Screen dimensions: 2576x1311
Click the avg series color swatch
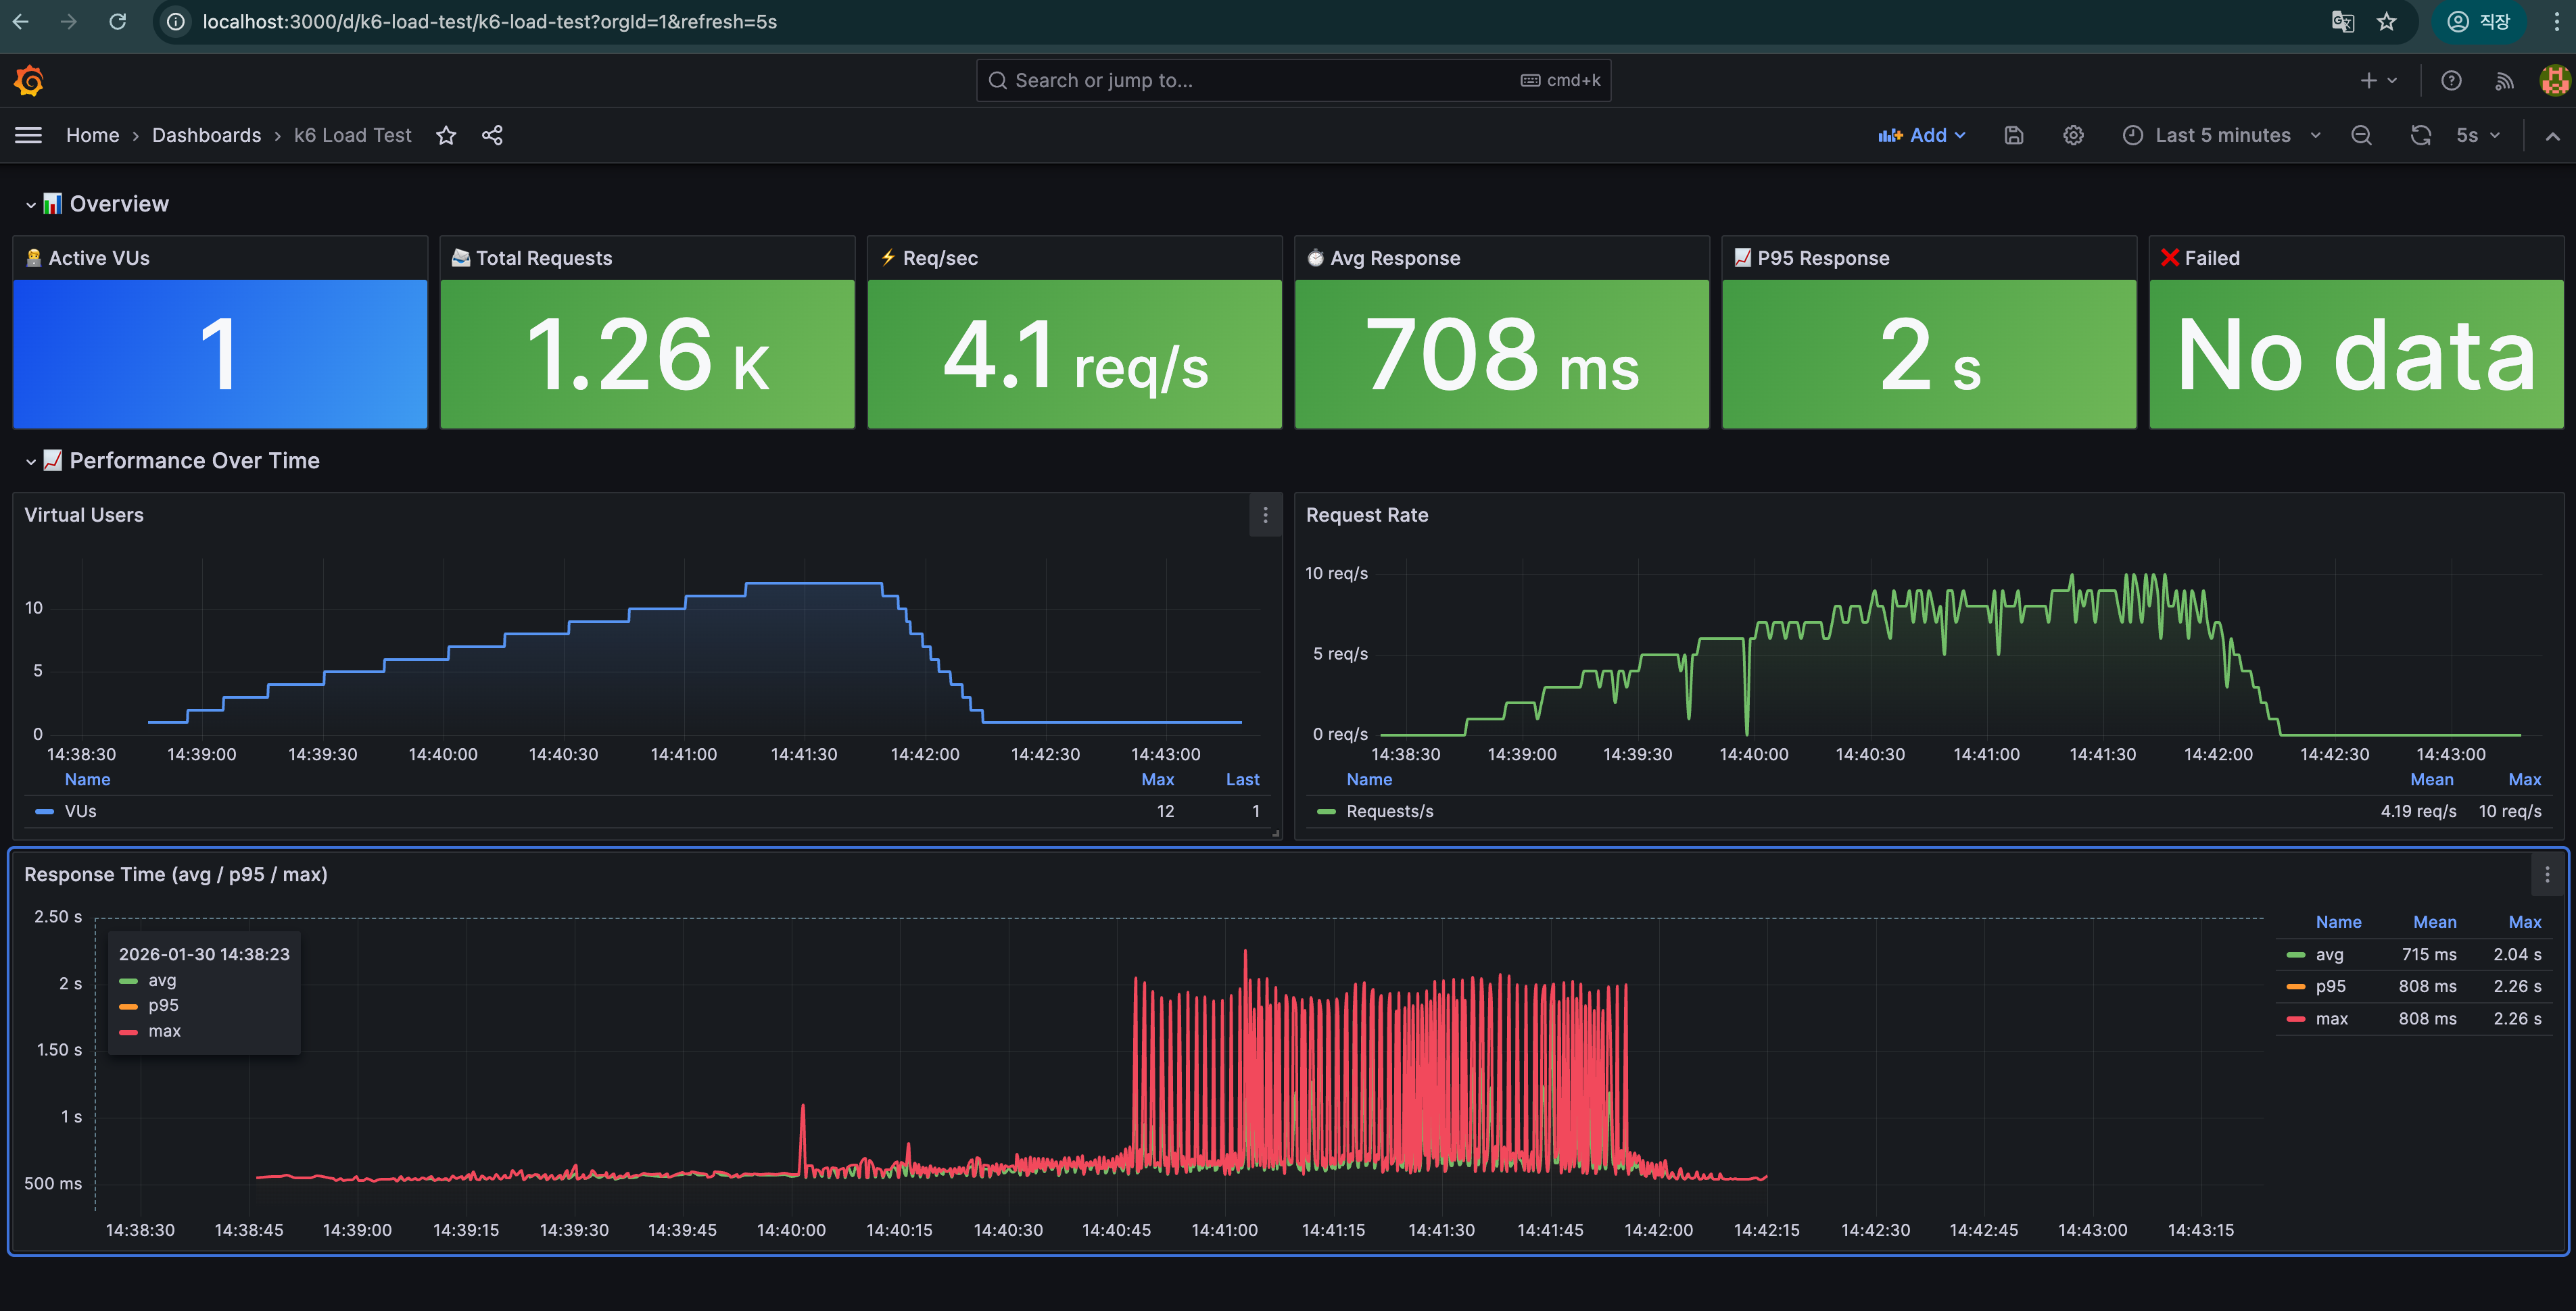pos(2295,954)
